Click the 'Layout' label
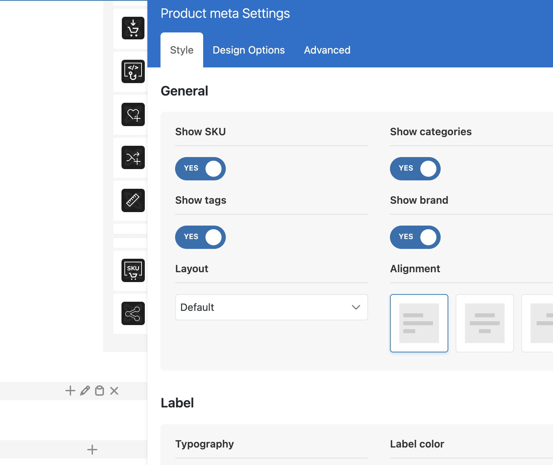The image size is (553, 465). [x=192, y=269]
